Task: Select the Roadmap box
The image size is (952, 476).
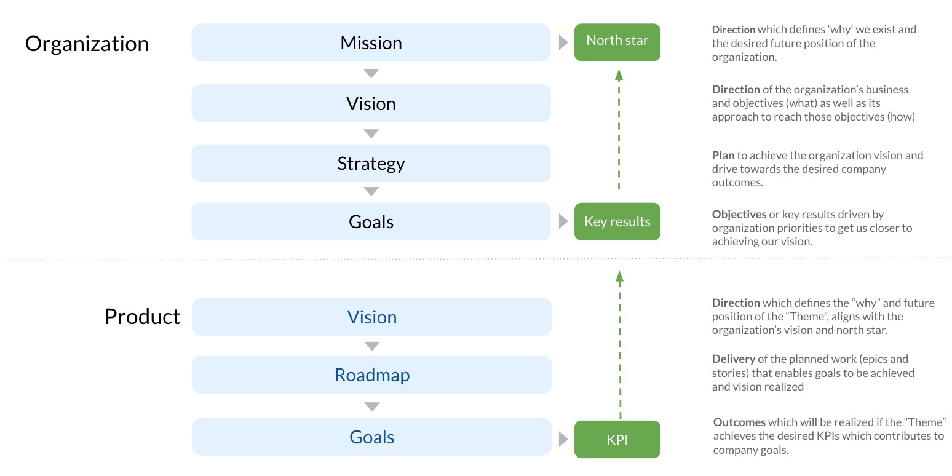Action: click(371, 375)
